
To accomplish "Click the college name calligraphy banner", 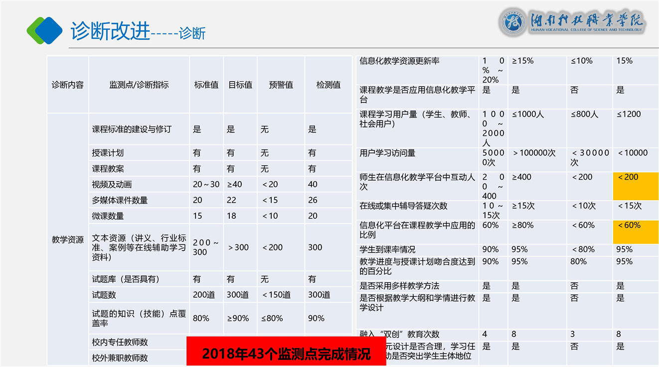I will coord(587,22).
